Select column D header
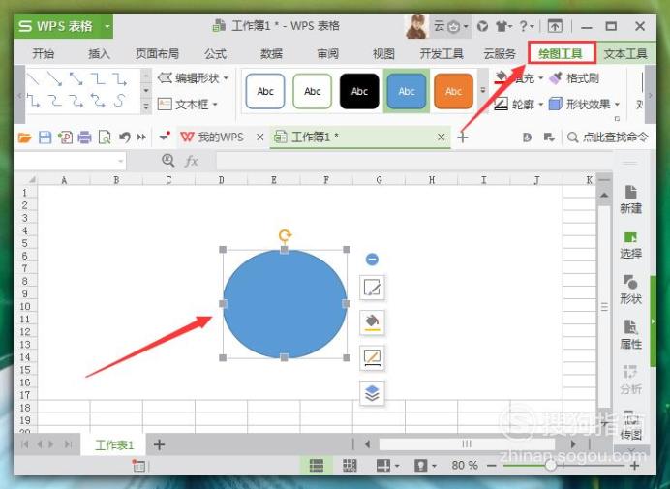Image resolution: width=670 pixels, height=489 pixels. tap(222, 180)
